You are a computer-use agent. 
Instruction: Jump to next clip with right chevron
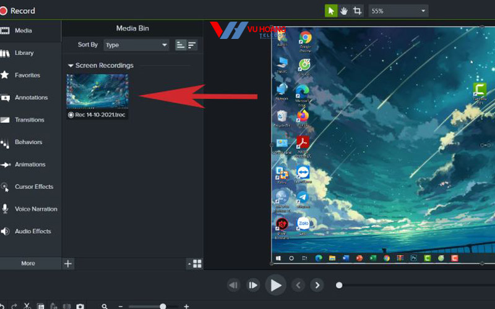tap(317, 286)
